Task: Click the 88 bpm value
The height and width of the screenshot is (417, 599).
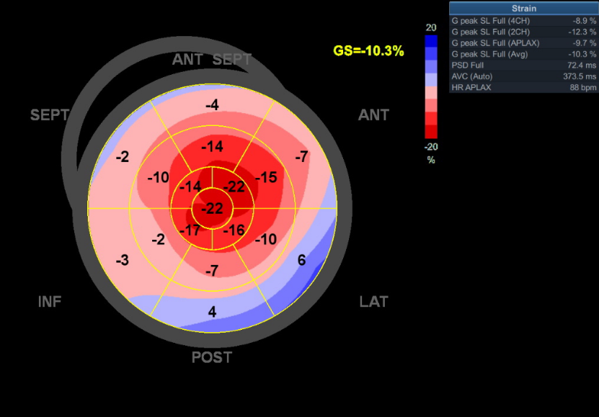Action: tap(583, 87)
